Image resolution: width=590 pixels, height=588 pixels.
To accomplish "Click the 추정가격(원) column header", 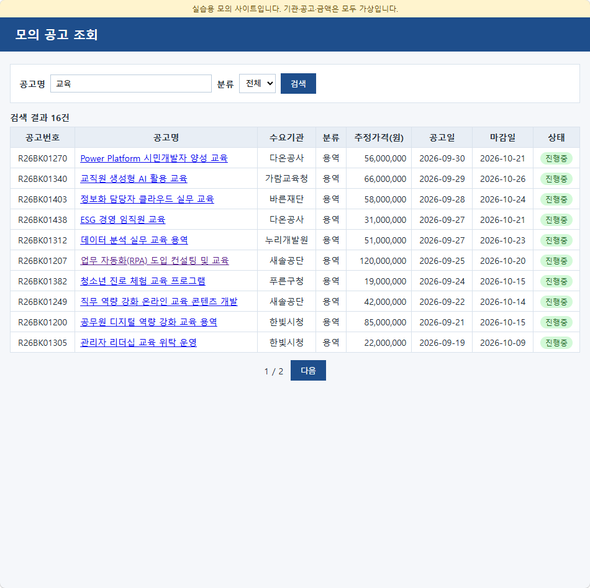I will [x=379, y=138].
